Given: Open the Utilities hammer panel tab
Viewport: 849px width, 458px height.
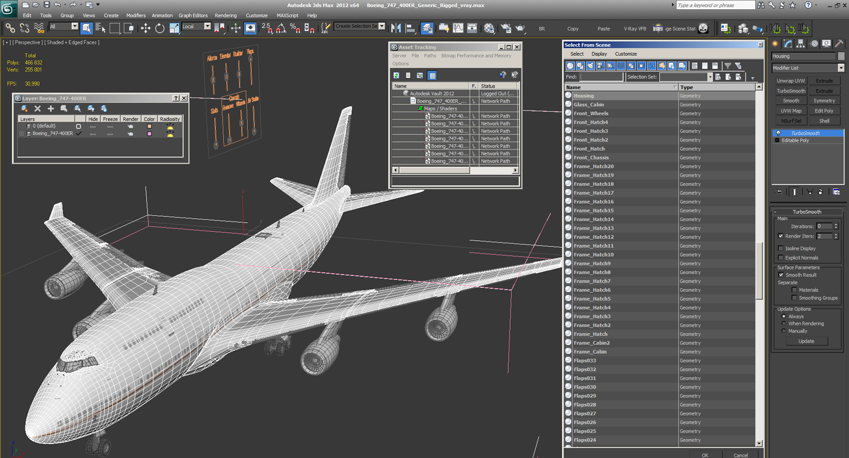Looking at the screenshot, I should point(839,44).
